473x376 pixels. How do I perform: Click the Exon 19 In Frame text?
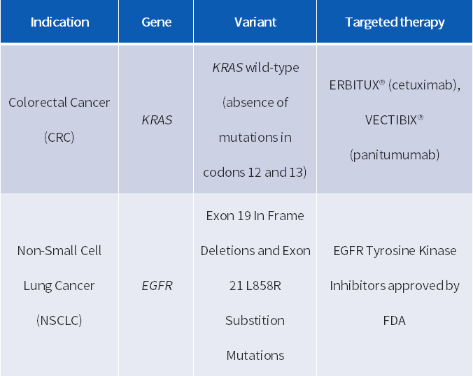tap(255, 216)
